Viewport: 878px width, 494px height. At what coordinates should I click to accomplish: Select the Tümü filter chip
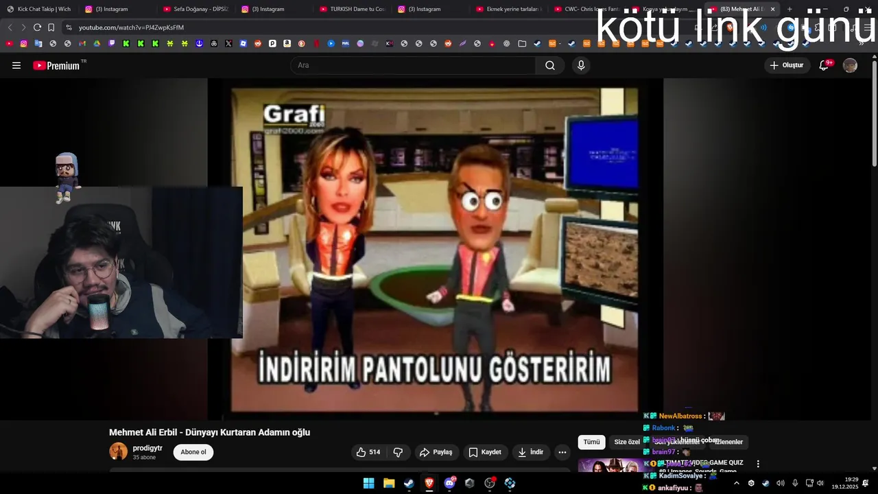tap(591, 442)
